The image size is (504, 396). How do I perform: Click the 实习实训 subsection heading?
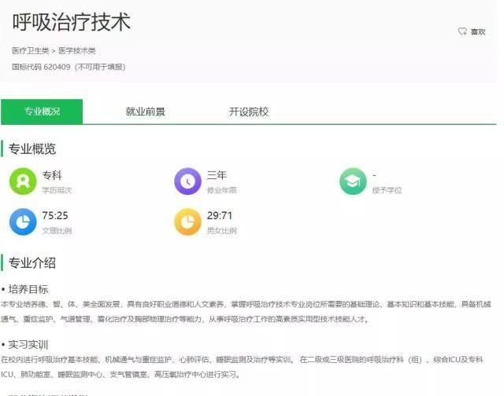(28, 345)
